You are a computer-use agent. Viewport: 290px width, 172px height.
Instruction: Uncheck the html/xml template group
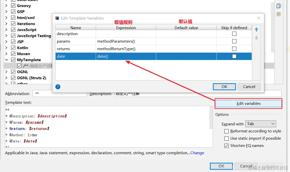[13, 18]
